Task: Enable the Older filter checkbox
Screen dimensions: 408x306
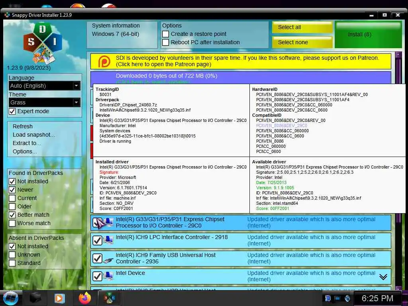Action: (x=12, y=206)
